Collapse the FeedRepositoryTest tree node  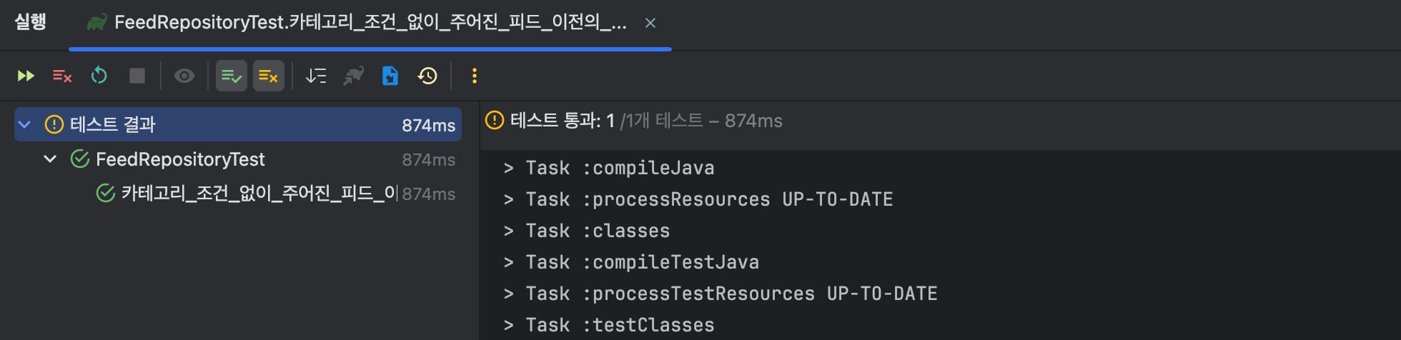[x=50, y=159]
